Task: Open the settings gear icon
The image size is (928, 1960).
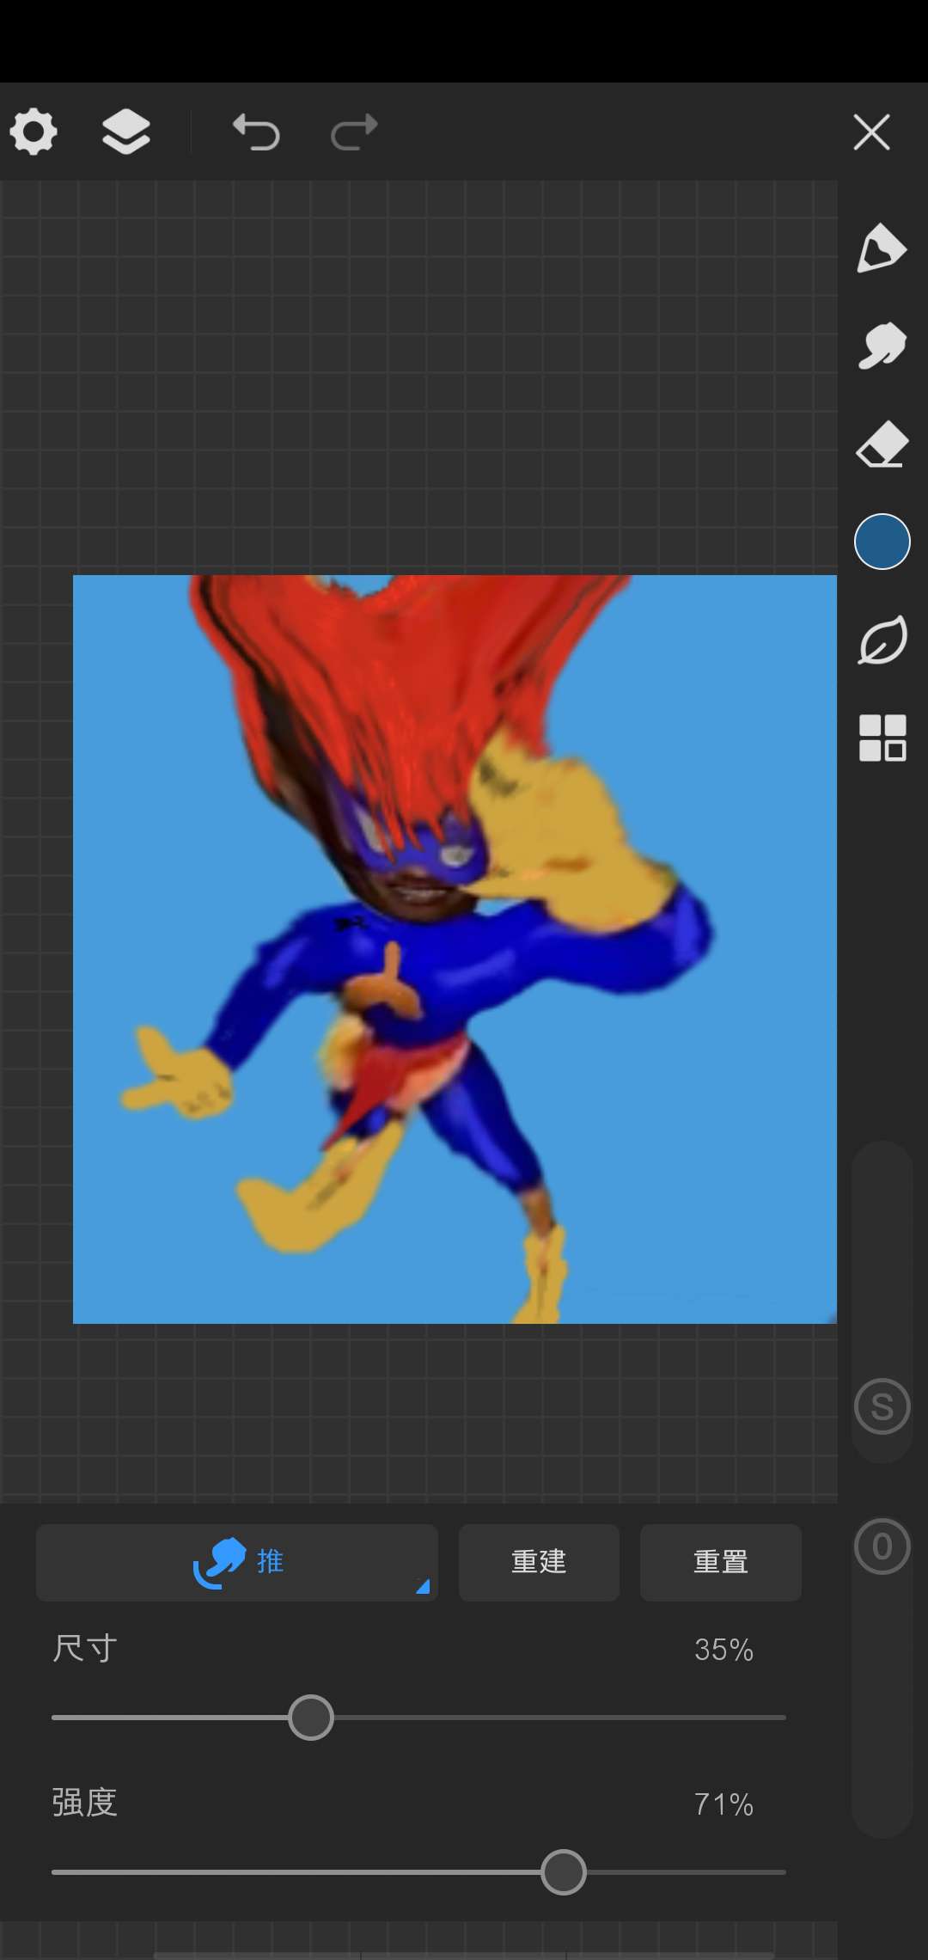Action: tap(34, 132)
